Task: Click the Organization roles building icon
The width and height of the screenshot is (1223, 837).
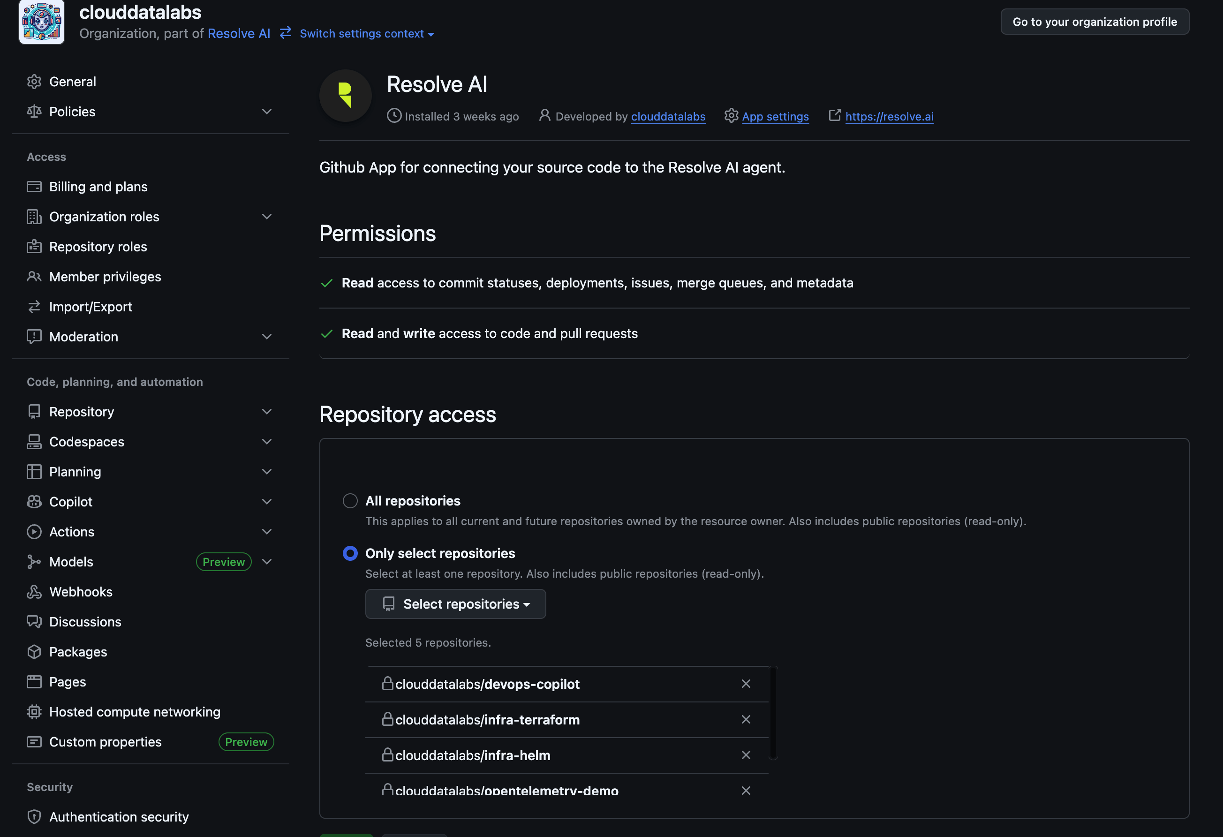Action: click(34, 217)
